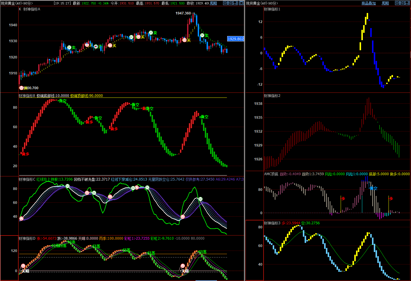Click split-pane icon in right chart header

407,3
